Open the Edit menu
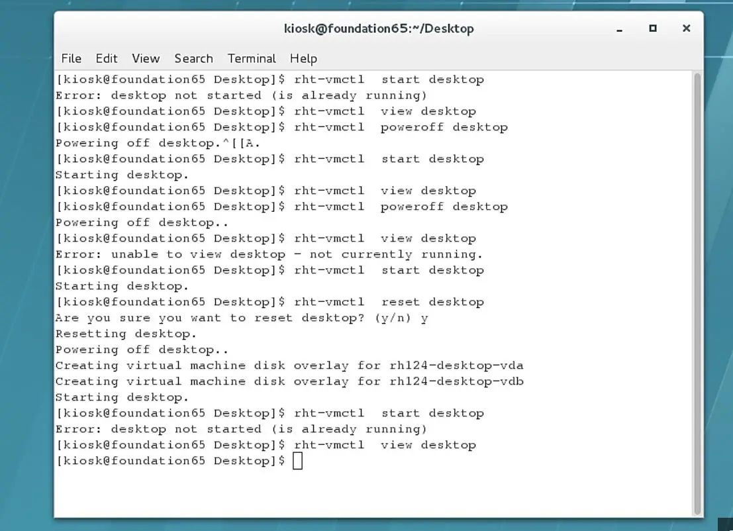Image resolution: width=733 pixels, height=531 pixels. click(106, 58)
